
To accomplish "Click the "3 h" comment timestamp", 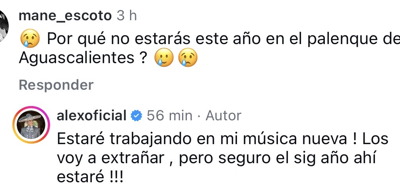I will pyautogui.click(x=127, y=16).
